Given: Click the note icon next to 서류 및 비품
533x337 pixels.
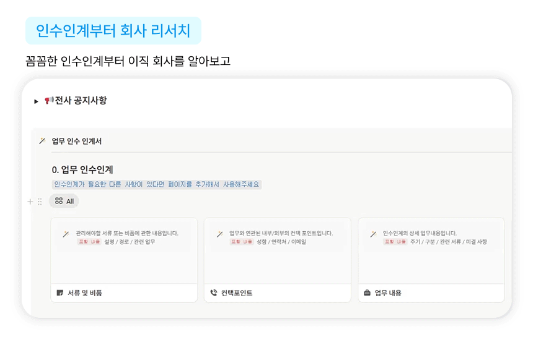Looking at the screenshot, I should click(60, 293).
